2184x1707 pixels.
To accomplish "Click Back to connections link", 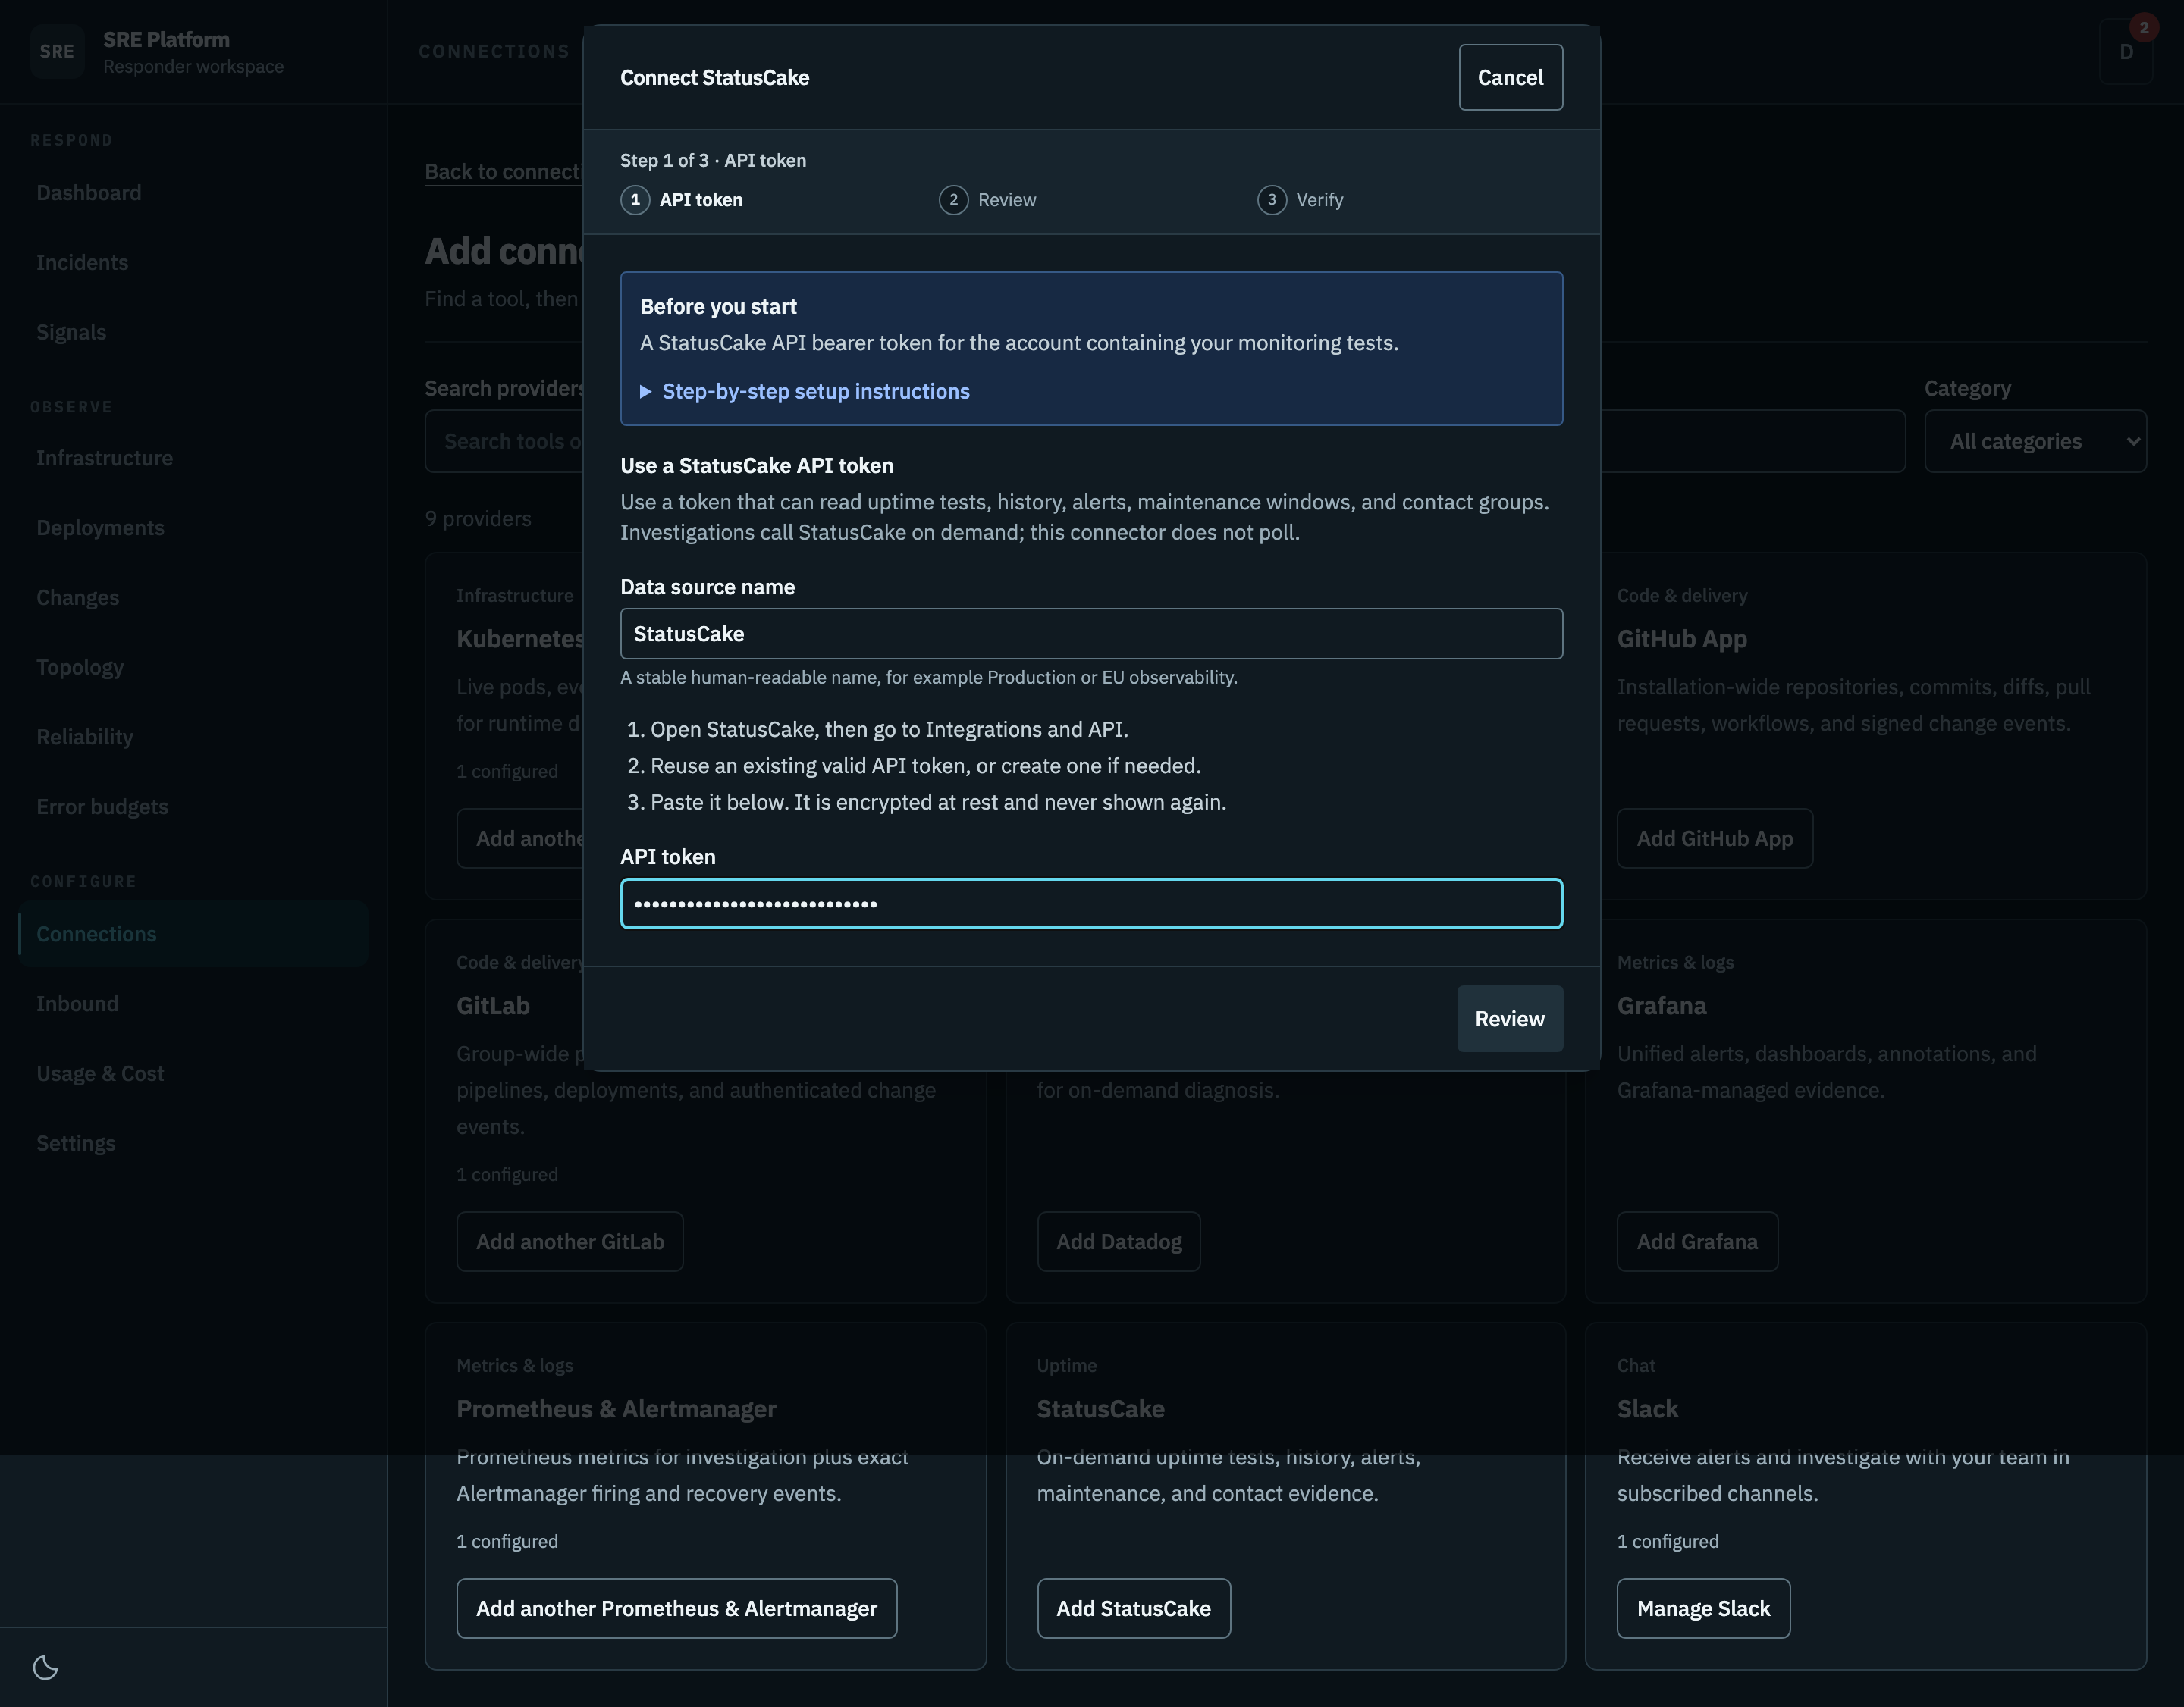I will (x=503, y=172).
